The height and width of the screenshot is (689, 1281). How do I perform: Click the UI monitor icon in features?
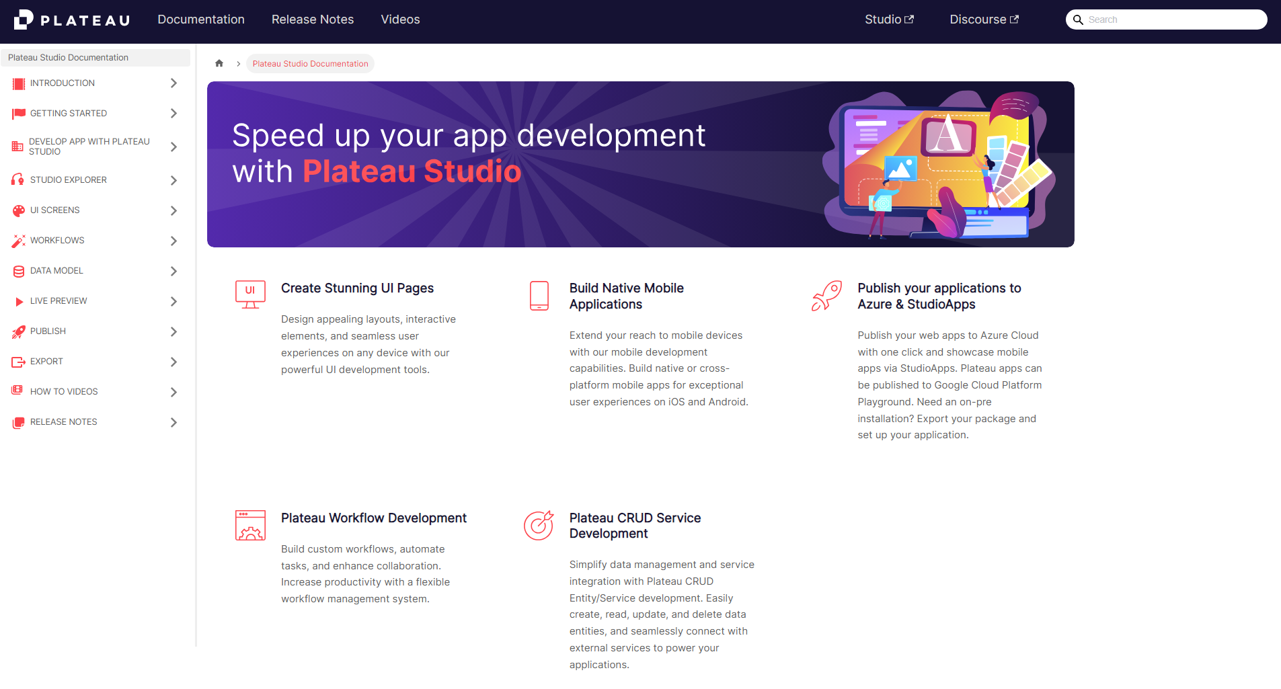250,294
